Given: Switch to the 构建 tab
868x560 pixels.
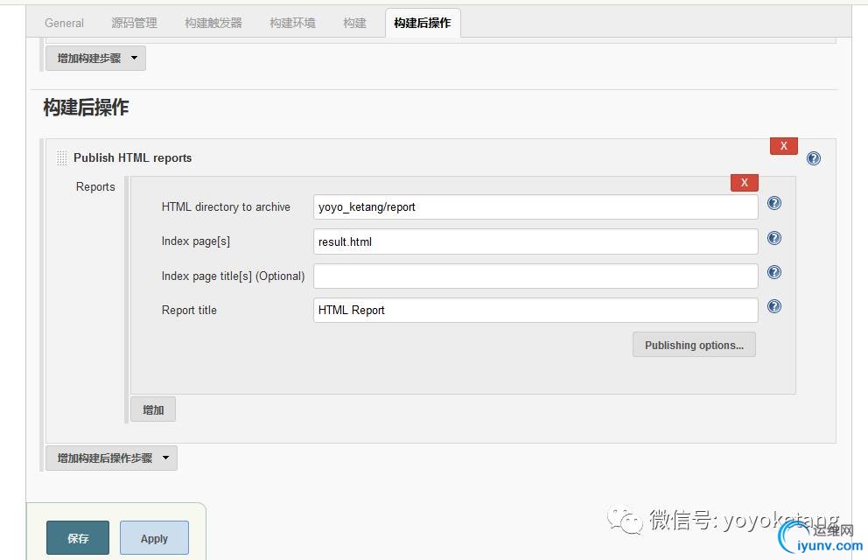Looking at the screenshot, I should click(355, 24).
